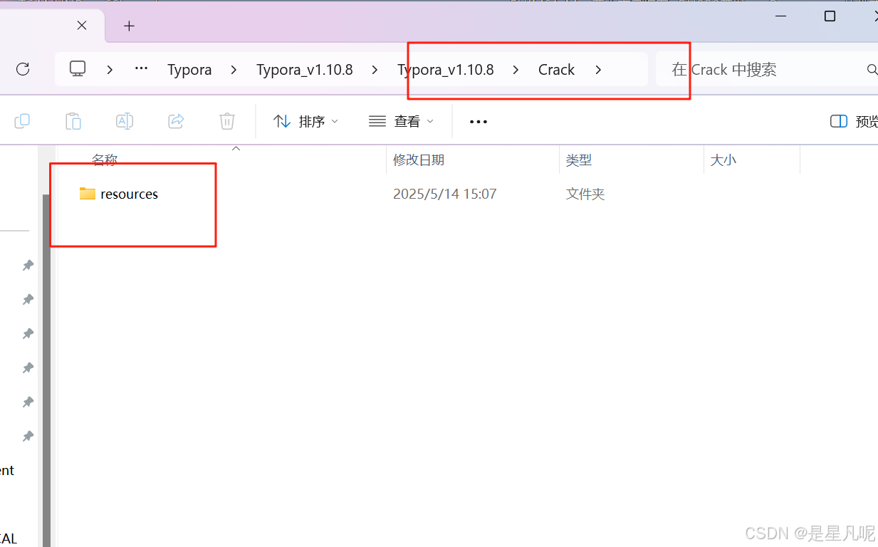Expand the chevron after Crack breadcrumb
The width and height of the screenshot is (878, 547).
598,70
